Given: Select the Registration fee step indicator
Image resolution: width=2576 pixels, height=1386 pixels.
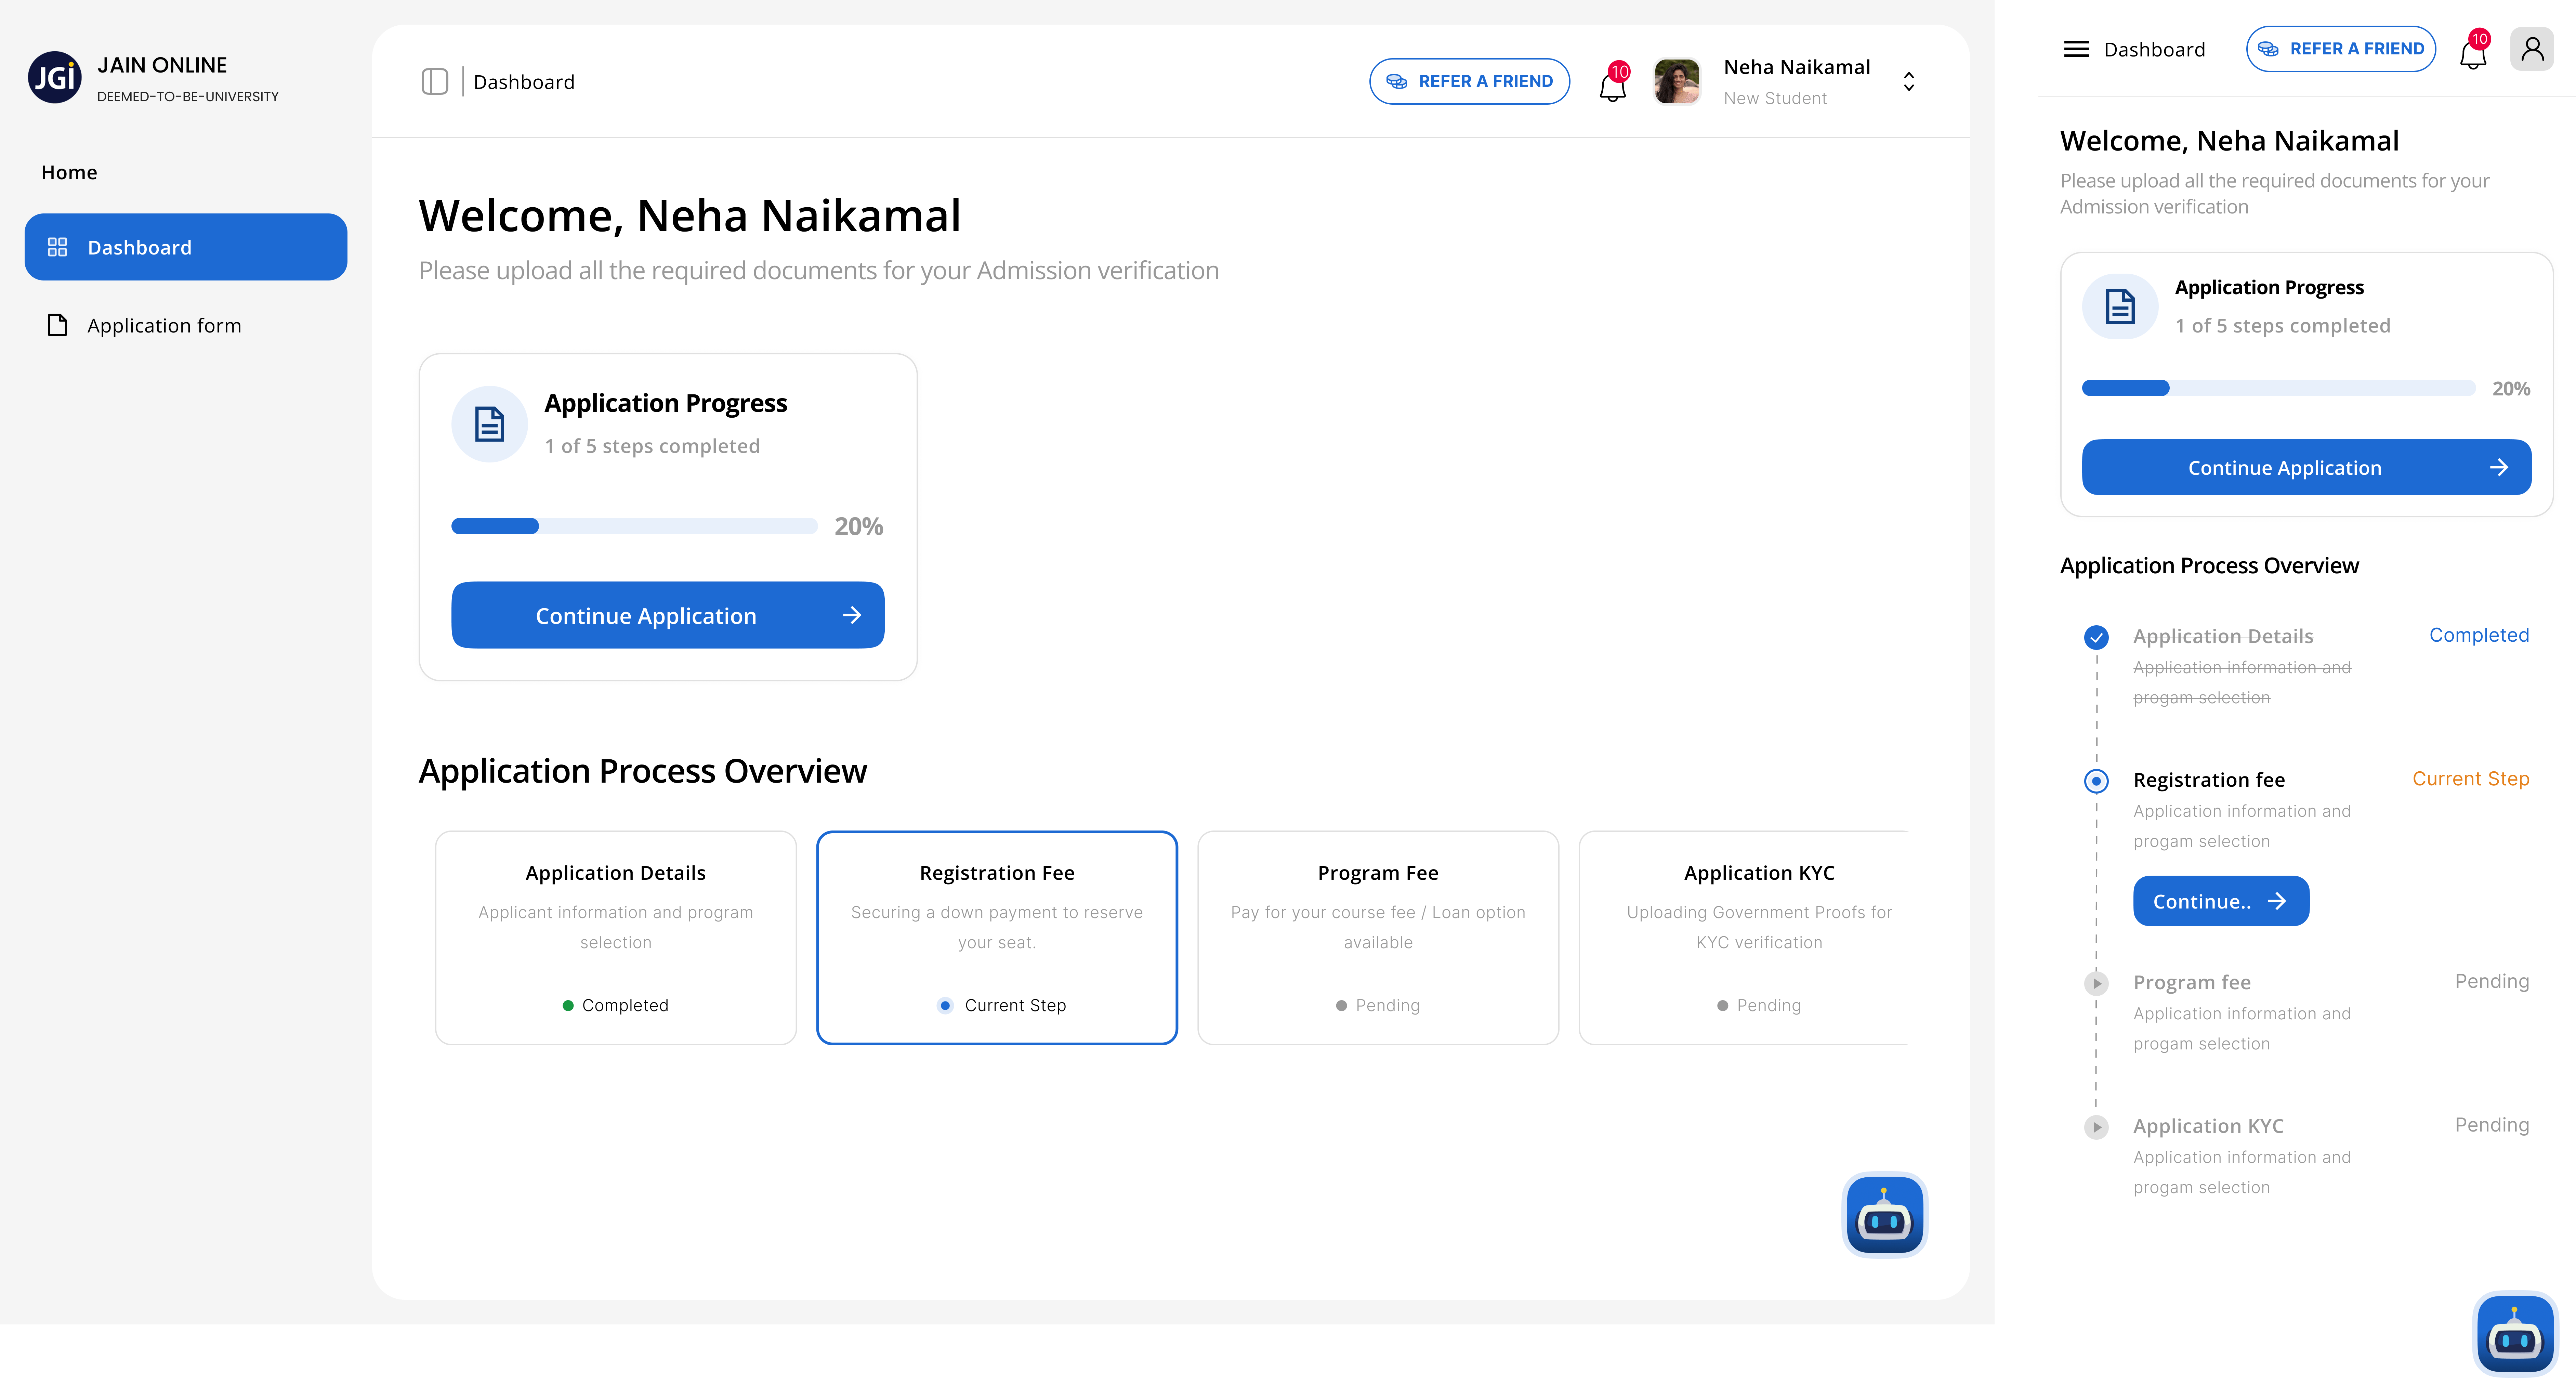Looking at the screenshot, I should (2096, 781).
